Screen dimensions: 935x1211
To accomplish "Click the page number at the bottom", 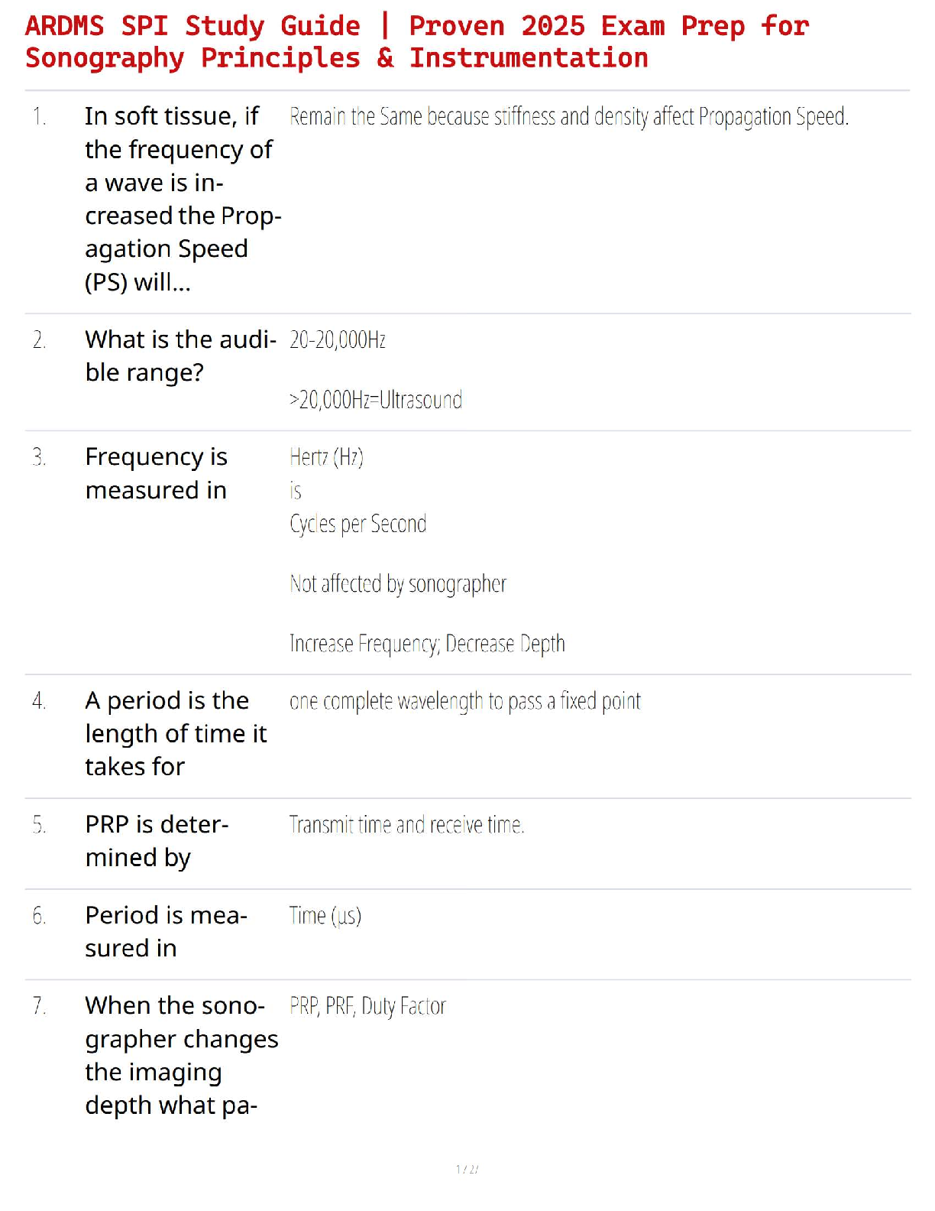I will [467, 1169].
